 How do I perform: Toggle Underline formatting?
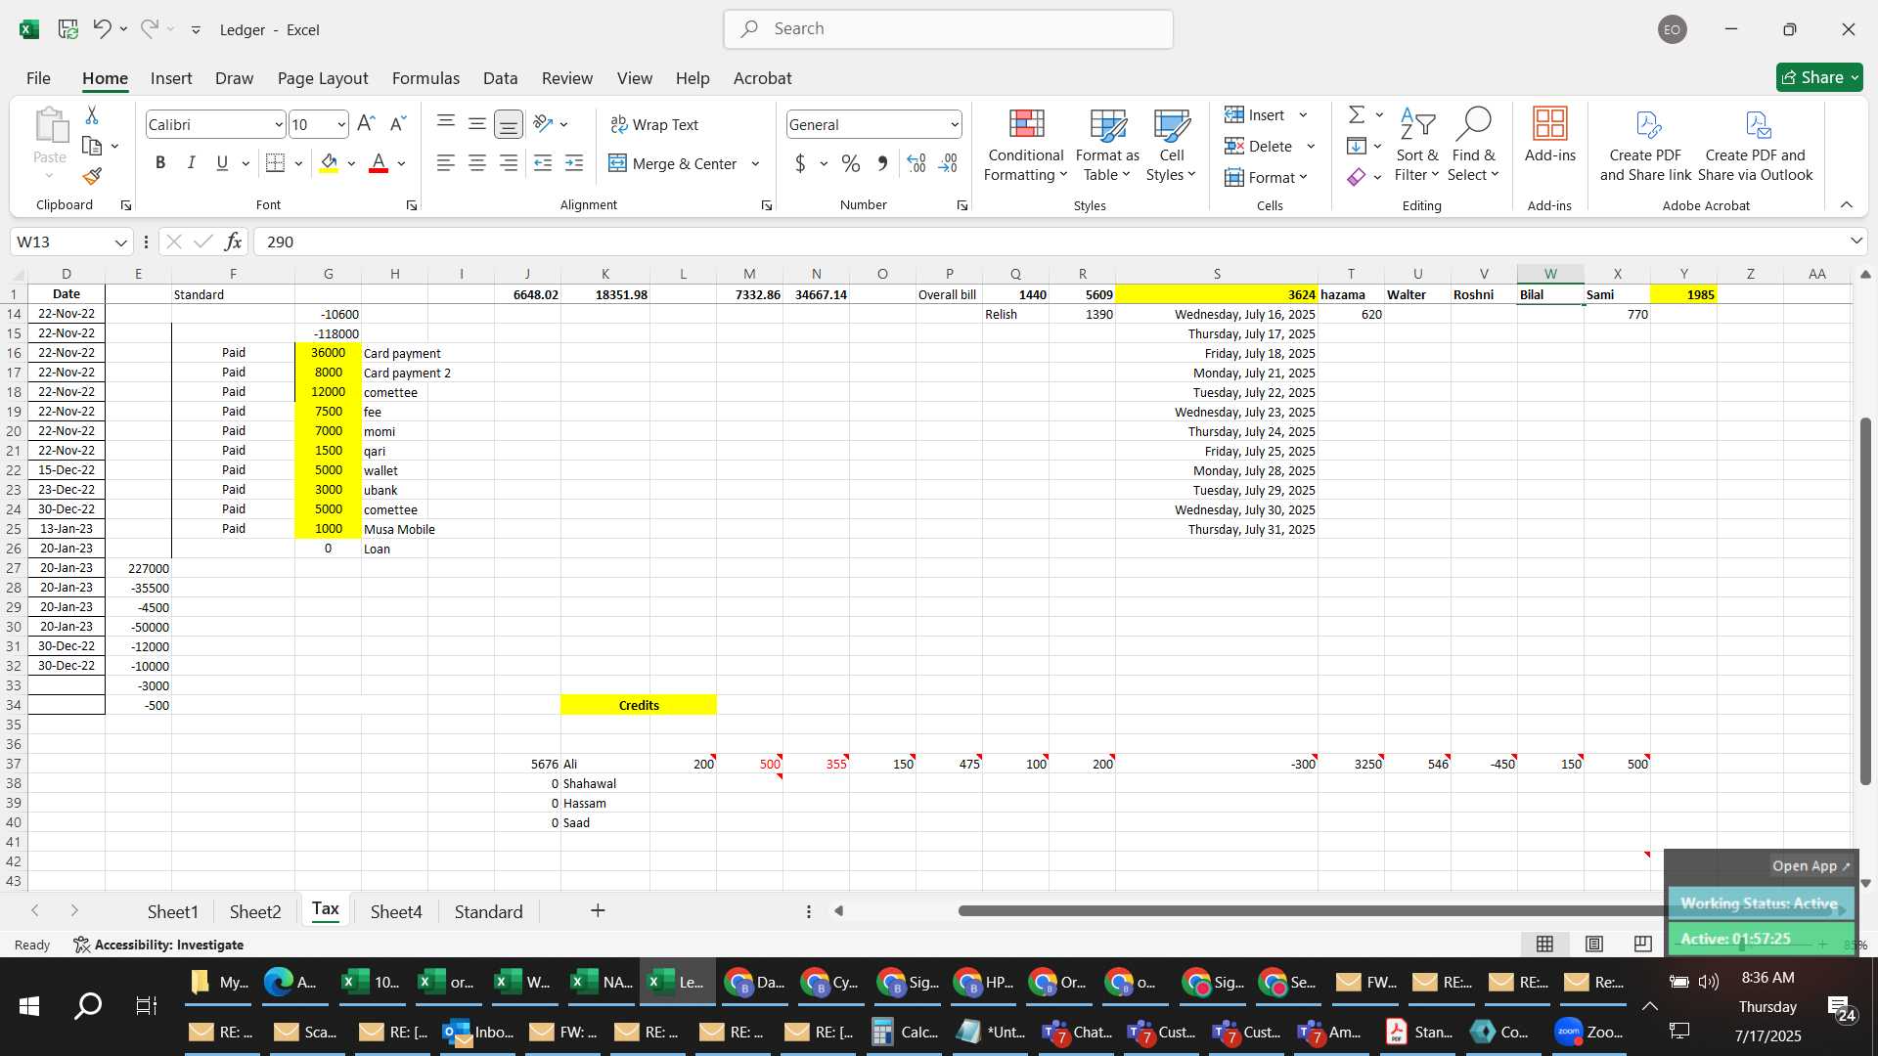[222, 163]
